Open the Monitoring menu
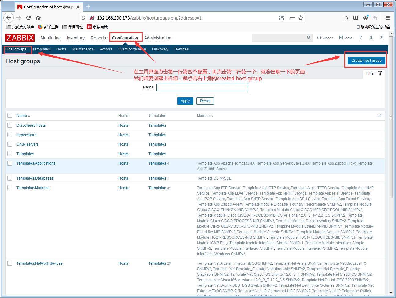 click(x=51, y=38)
